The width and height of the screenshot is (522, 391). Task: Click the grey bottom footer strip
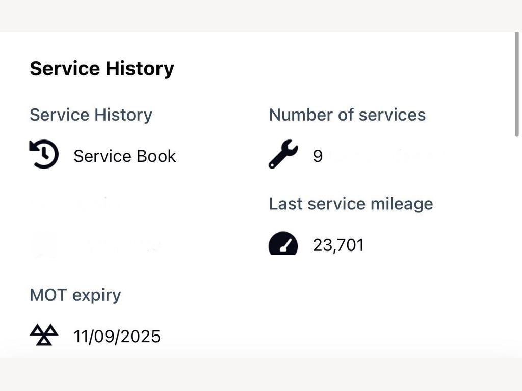pos(261,374)
